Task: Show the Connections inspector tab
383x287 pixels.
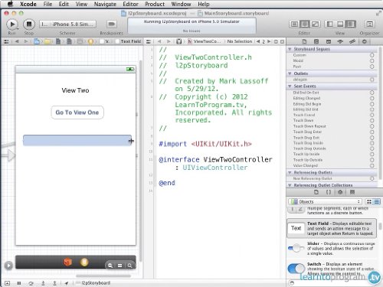Action: pos(365,41)
